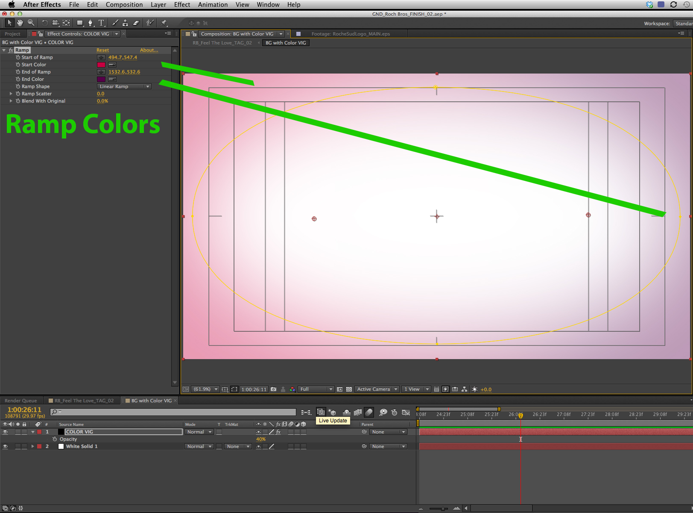Select the Puppet Pin tool

[164, 23]
